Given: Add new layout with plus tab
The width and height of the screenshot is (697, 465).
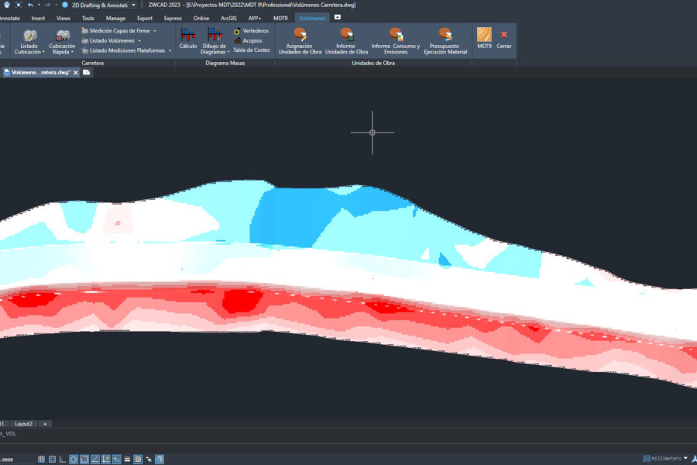Looking at the screenshot, I should point(45,424).
